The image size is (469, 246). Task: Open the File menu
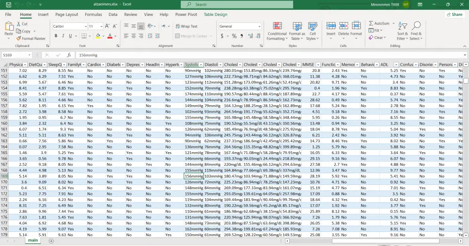point(8,15)
